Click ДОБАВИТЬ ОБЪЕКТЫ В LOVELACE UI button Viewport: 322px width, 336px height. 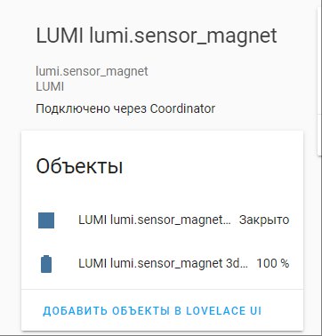(152, 311)
